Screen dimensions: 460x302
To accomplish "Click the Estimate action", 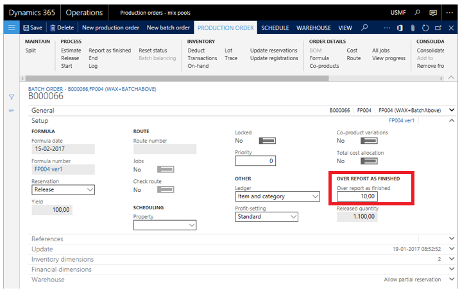I will point(71,51).
